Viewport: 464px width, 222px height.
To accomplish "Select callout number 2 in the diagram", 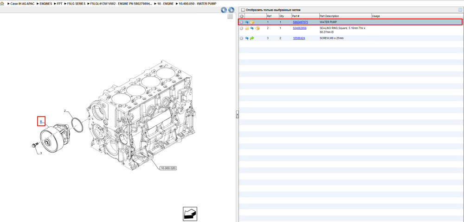I will 65,111.
